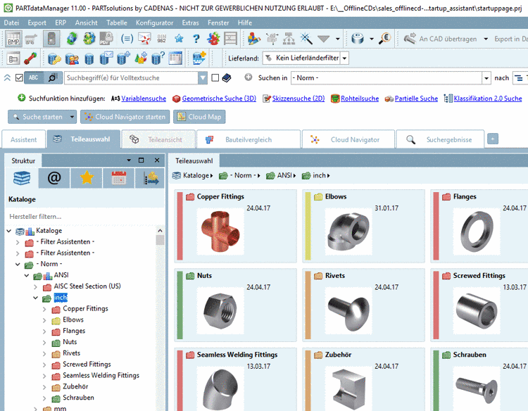Open the Extras menu
The image size is (528, 411).
[x=191, y=23]
